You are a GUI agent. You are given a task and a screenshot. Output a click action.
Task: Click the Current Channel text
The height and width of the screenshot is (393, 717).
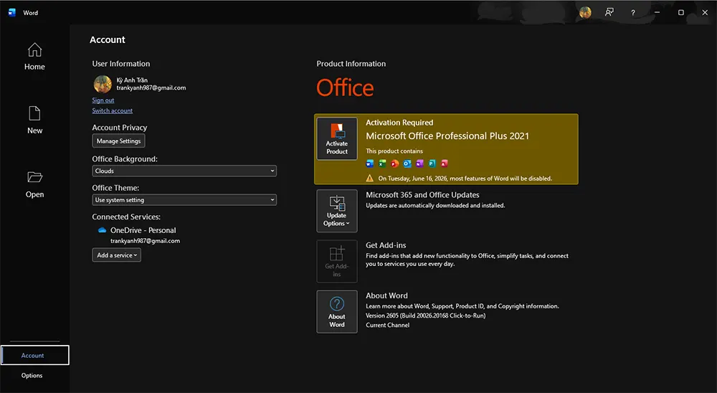[387, 326]
